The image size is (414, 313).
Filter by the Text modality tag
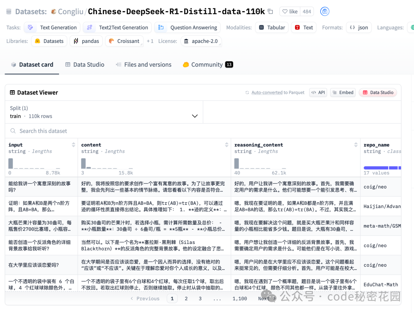click(304, 28)
